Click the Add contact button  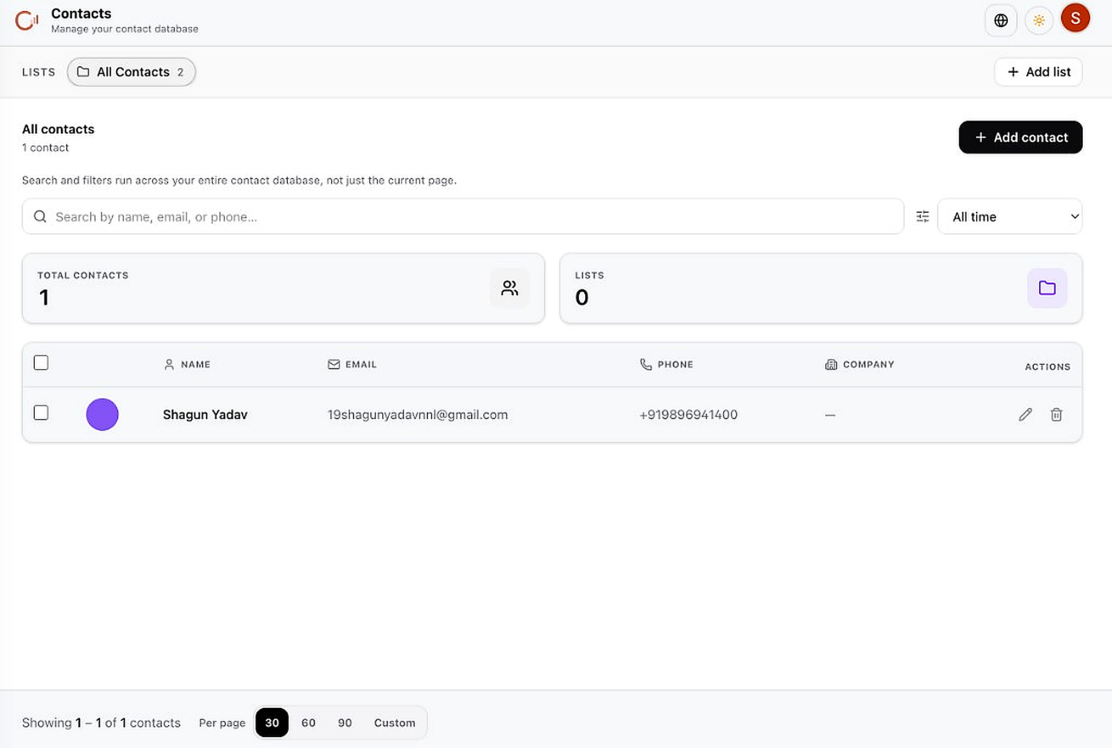click(x=1020, y=137)
